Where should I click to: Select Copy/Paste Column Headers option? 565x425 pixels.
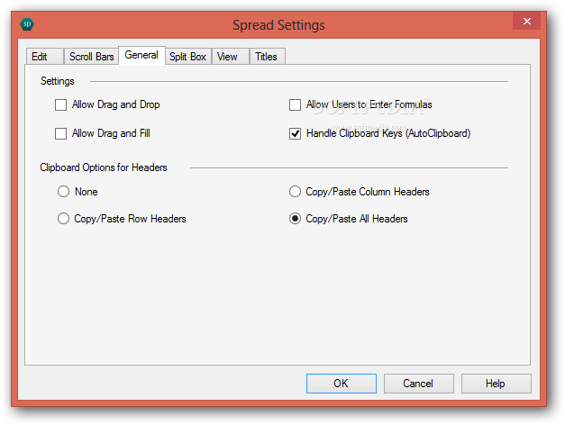[295, 191]
